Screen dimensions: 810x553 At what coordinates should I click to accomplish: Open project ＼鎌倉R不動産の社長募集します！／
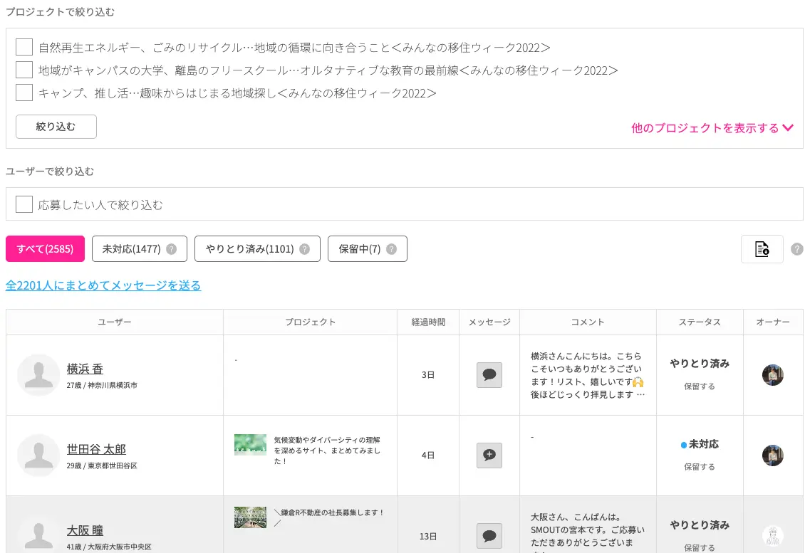329,518
